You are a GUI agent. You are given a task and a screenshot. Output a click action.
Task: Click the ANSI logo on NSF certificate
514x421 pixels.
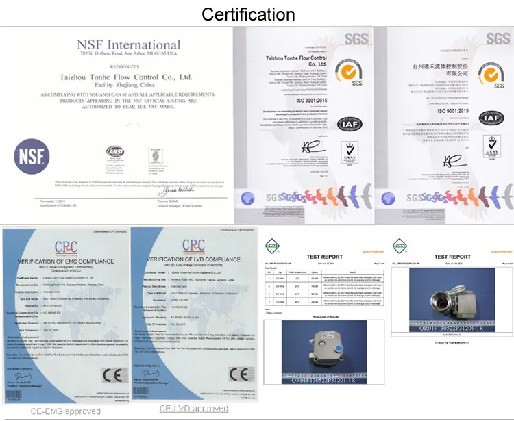tap(114, 153)
